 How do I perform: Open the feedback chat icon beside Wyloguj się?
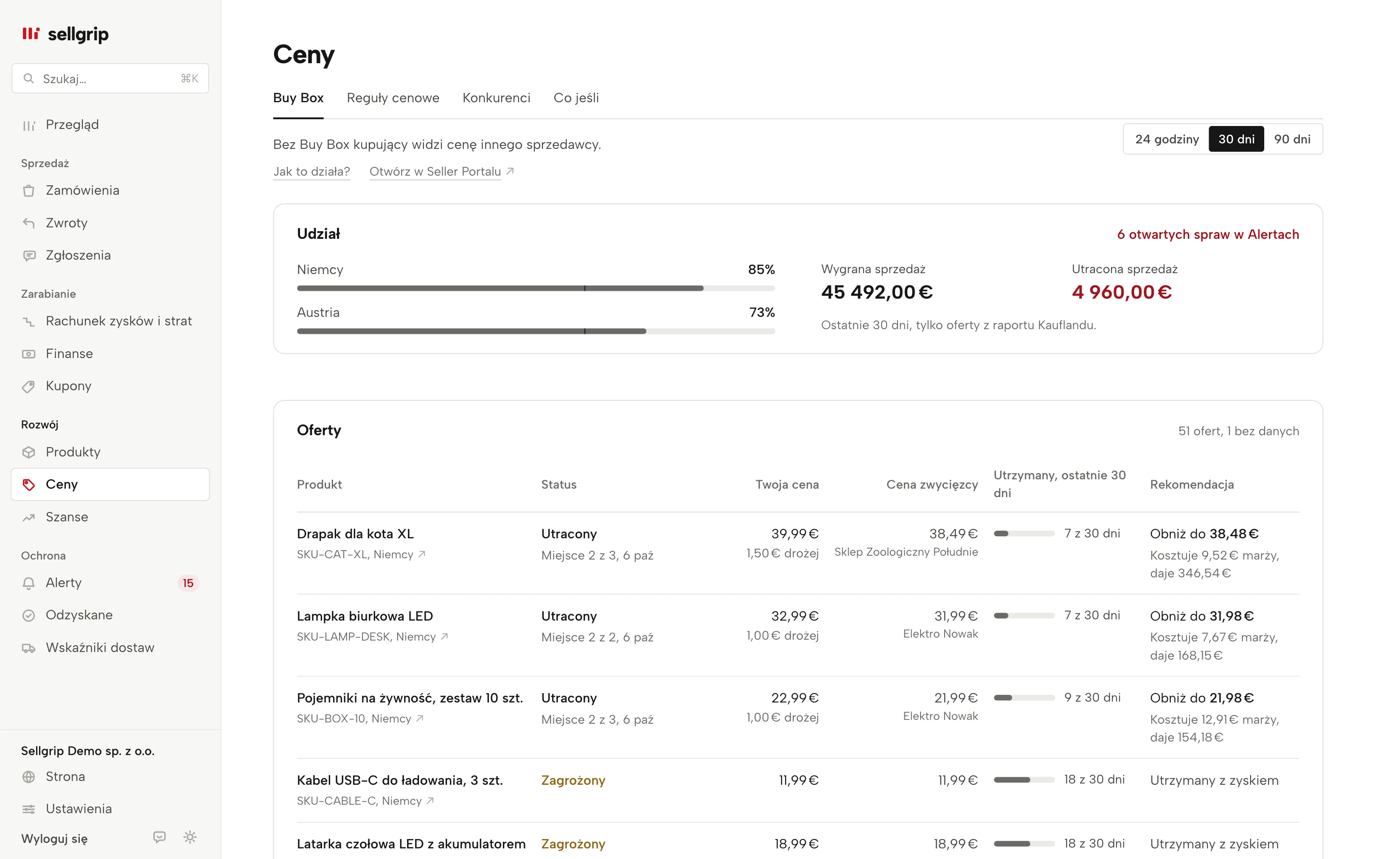click(x=159, y=837)
